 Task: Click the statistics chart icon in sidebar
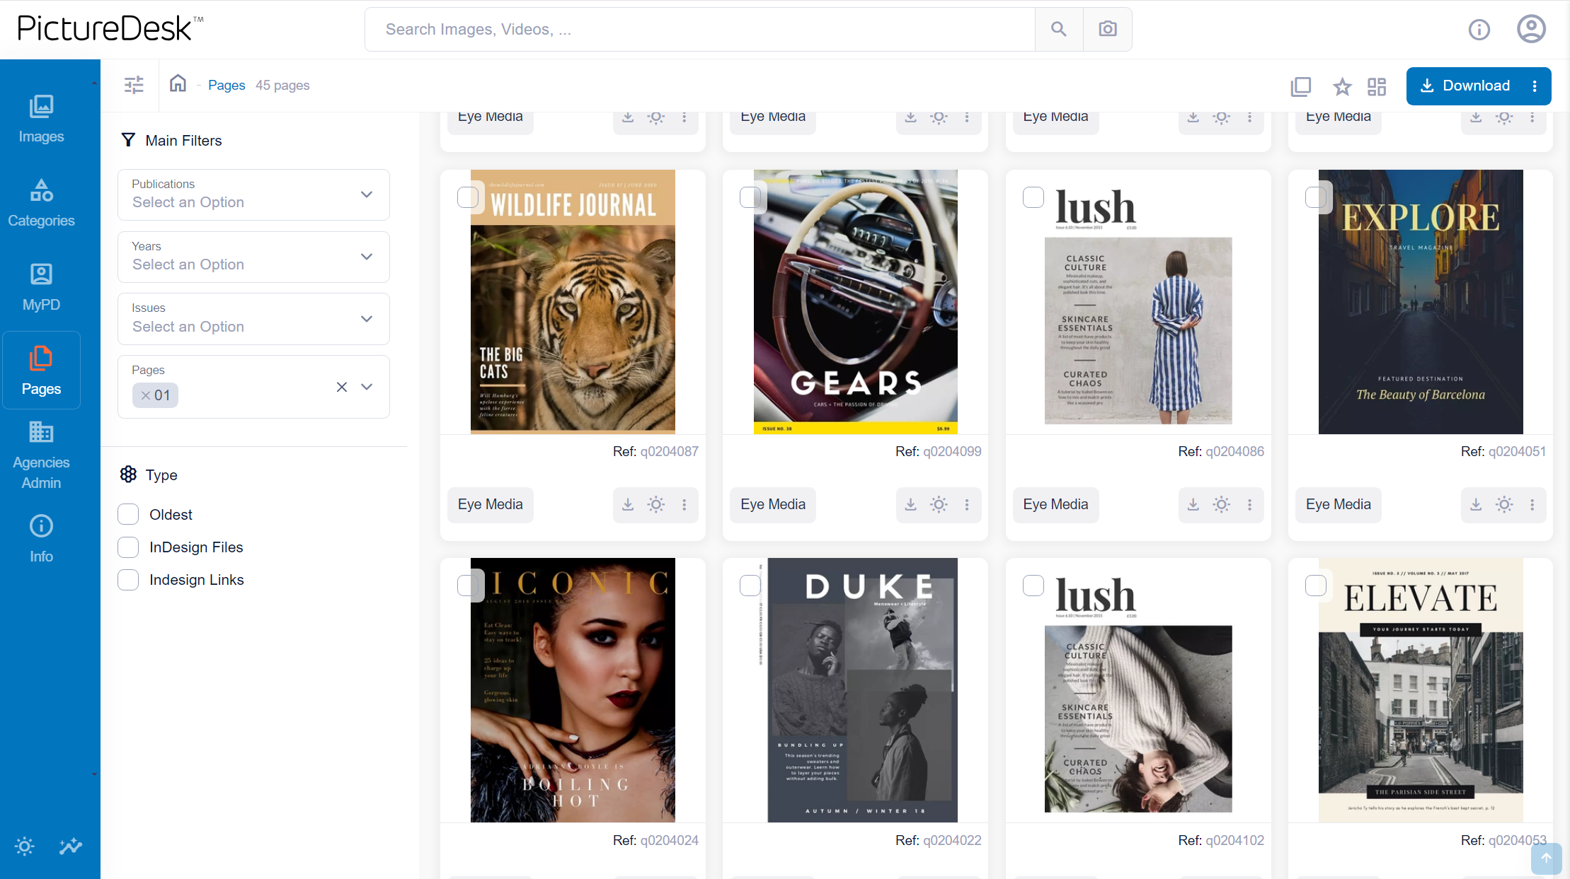tap(71, 846)
